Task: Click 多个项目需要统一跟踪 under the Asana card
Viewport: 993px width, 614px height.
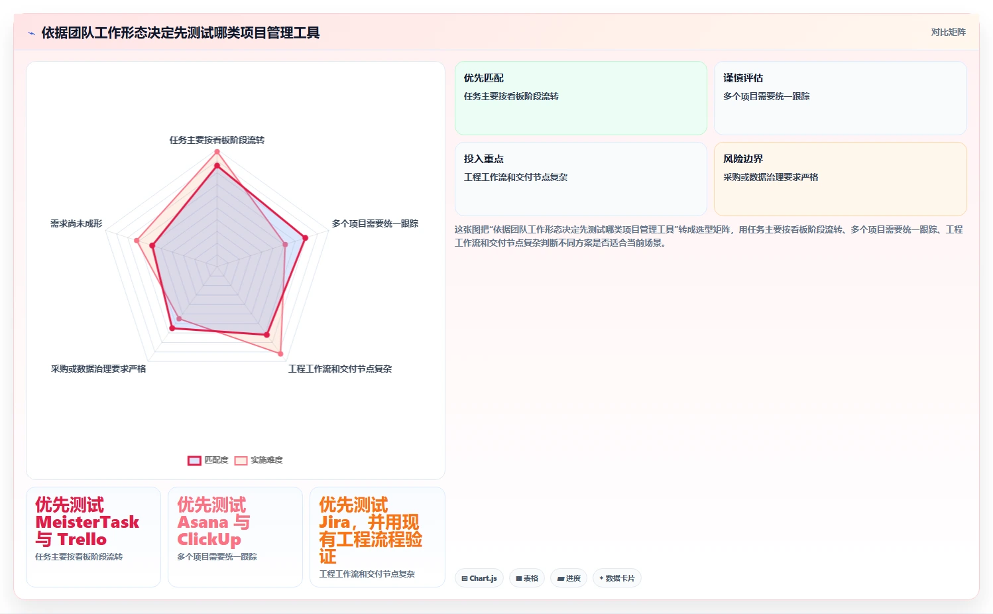Action: coord(217,557)
